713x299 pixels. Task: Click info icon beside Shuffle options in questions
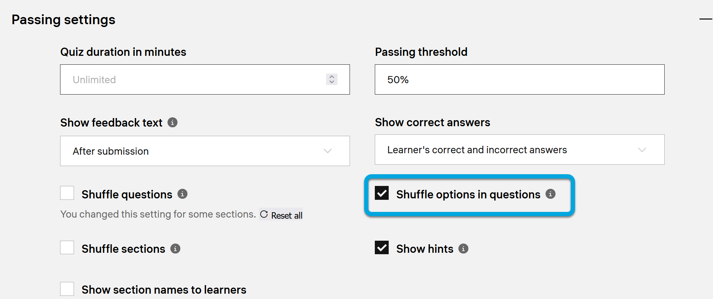click(550, 194)
